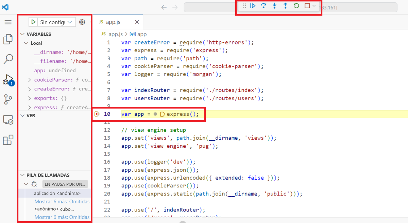Screen dimensions: 408x223
Task: Select the 'app: undefined' variable row
Action: [x=55, y=70]
